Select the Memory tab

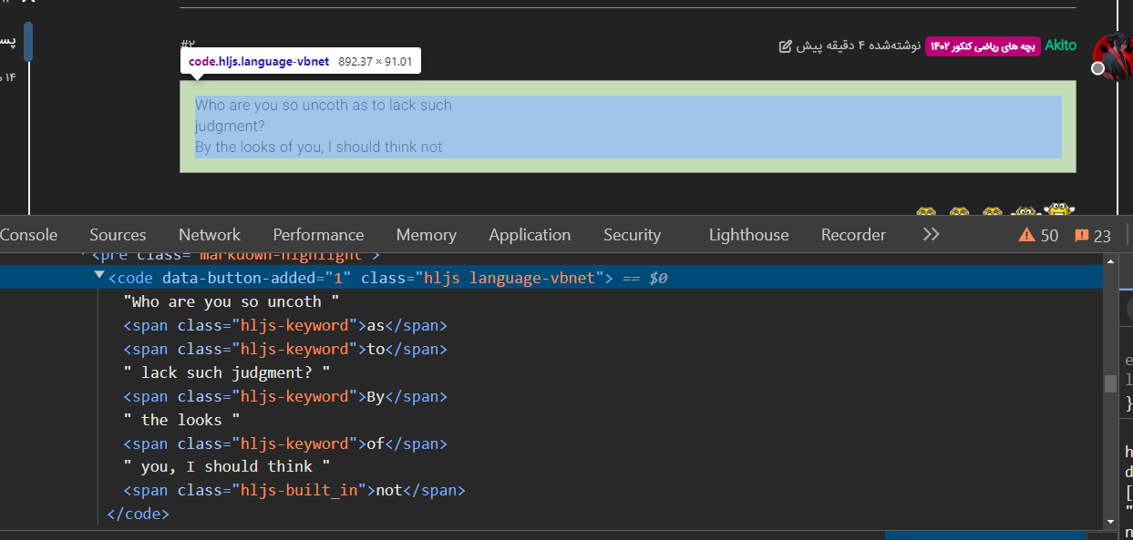point(426,235)
